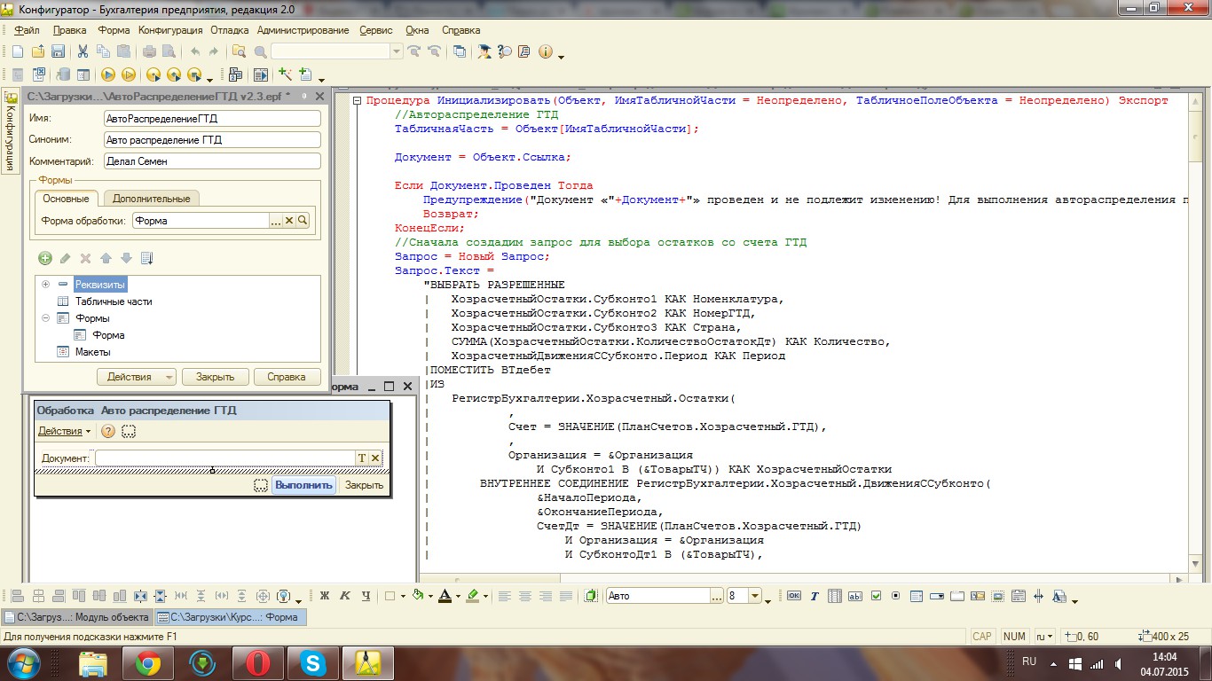Screen dimensions: 1212x681
Task: Open the Отладка menu
Action: [230, 30]
